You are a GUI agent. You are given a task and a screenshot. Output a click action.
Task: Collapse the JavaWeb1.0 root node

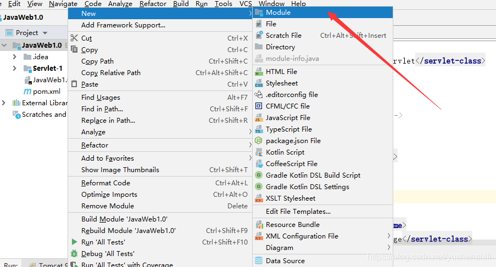click(x=4, y=45)
